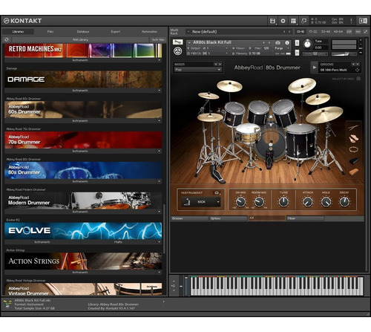Click the info pane instrument file icon
371x332 pixels.
(x=8, y=304)
